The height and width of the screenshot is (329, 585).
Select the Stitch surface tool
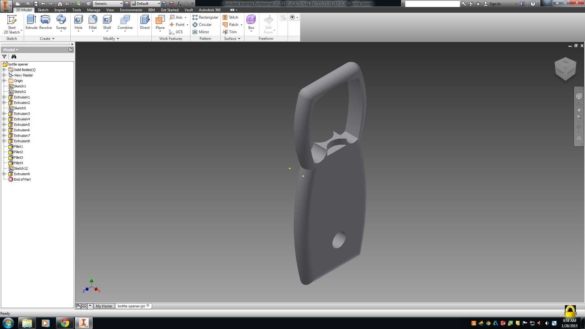231,17
